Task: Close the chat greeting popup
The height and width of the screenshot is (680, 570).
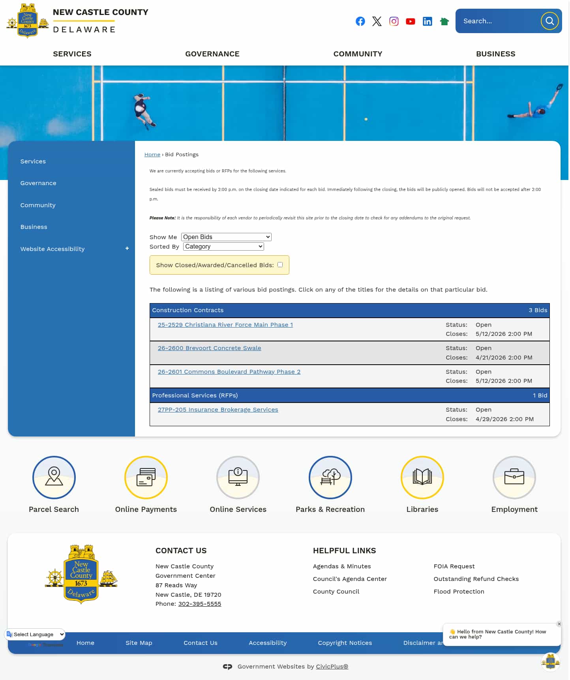Action: (559, 624)
